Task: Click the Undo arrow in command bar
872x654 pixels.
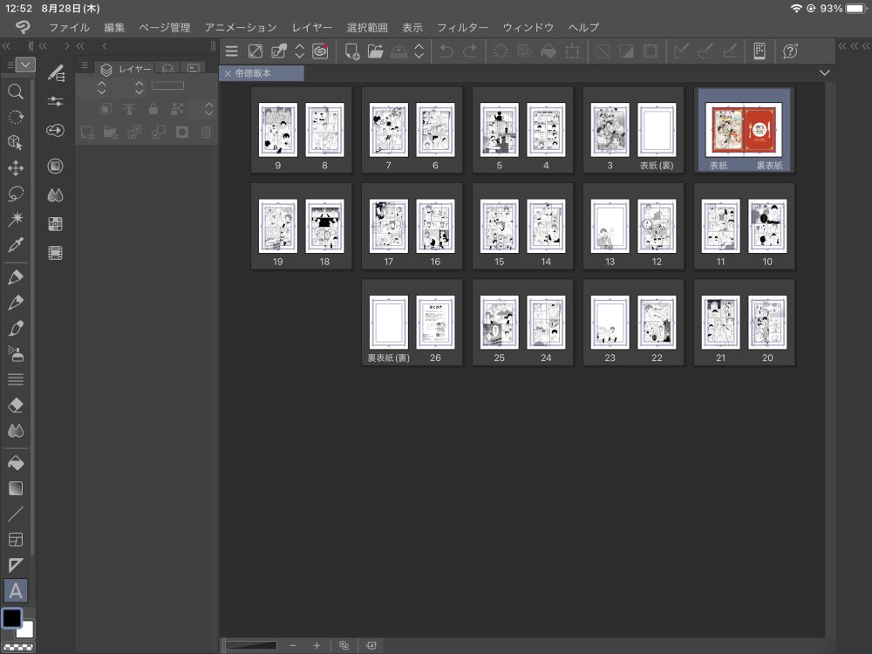Action: coord(446,51)
